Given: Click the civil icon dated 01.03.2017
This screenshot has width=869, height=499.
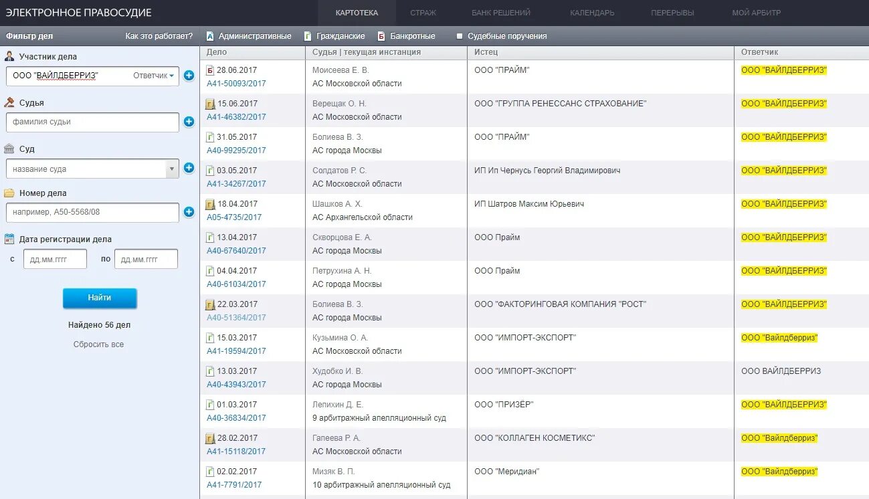Looking at the screenshot, I should coord(210,405).
